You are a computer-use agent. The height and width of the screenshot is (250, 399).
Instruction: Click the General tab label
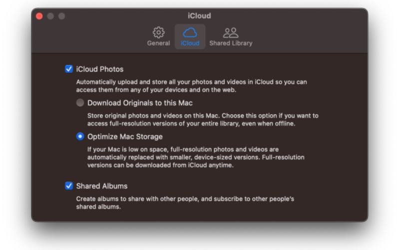tap(158, 43)
